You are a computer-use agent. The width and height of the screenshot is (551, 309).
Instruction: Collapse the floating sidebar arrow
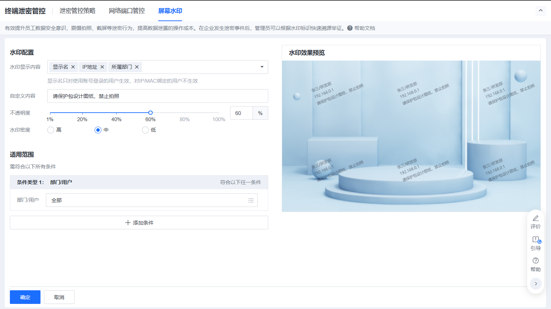pos(536,283)
